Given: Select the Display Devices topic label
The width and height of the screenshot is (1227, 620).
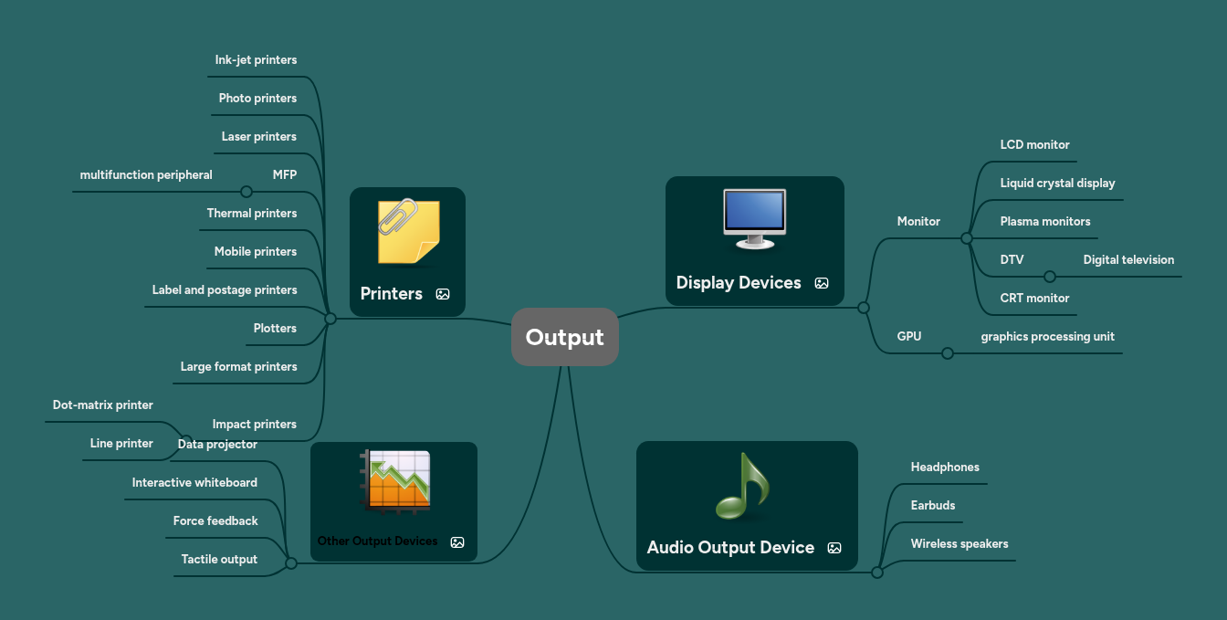Looking at the screenshot, I should tap(739, 283).
